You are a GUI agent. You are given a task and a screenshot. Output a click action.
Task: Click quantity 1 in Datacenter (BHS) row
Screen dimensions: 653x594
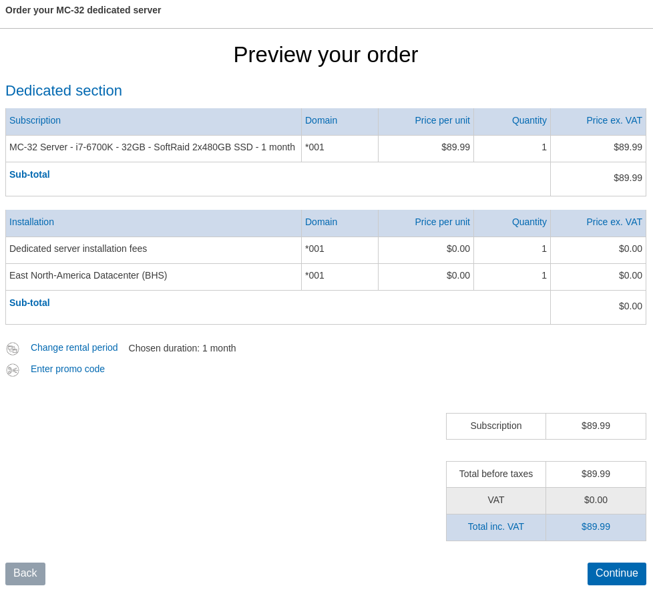544,275
